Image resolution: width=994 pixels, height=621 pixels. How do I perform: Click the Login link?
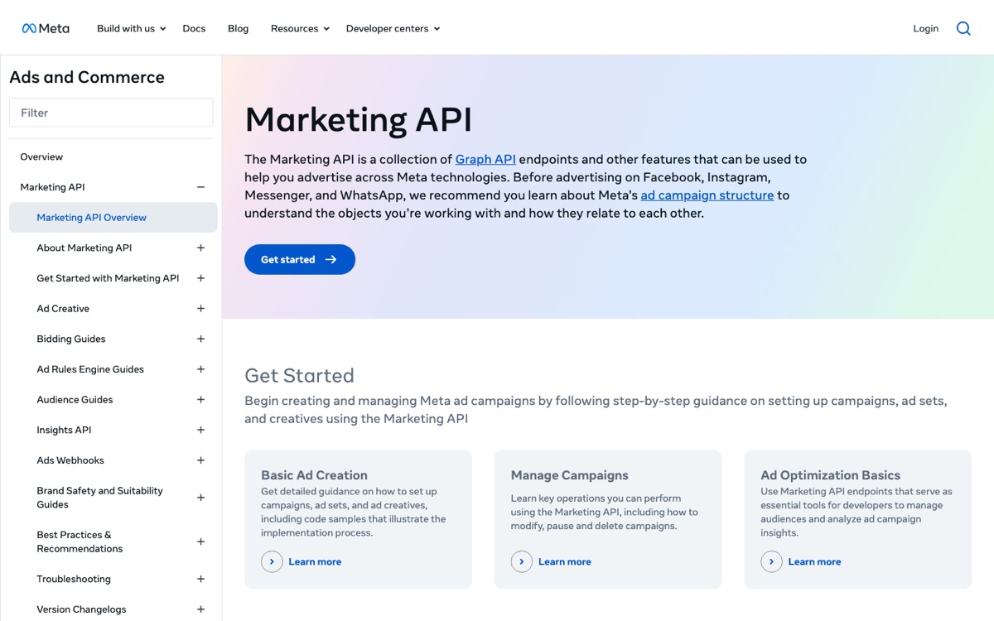point(925,28)
